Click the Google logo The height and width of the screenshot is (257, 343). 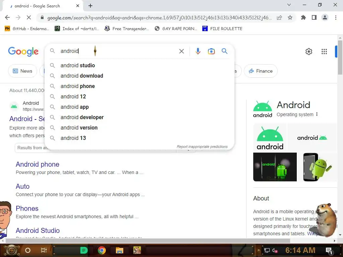pyautogui.click(x=23, y=52)
